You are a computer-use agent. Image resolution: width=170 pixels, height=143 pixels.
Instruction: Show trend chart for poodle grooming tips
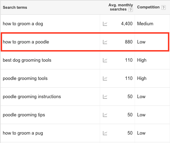coord(105,115)
